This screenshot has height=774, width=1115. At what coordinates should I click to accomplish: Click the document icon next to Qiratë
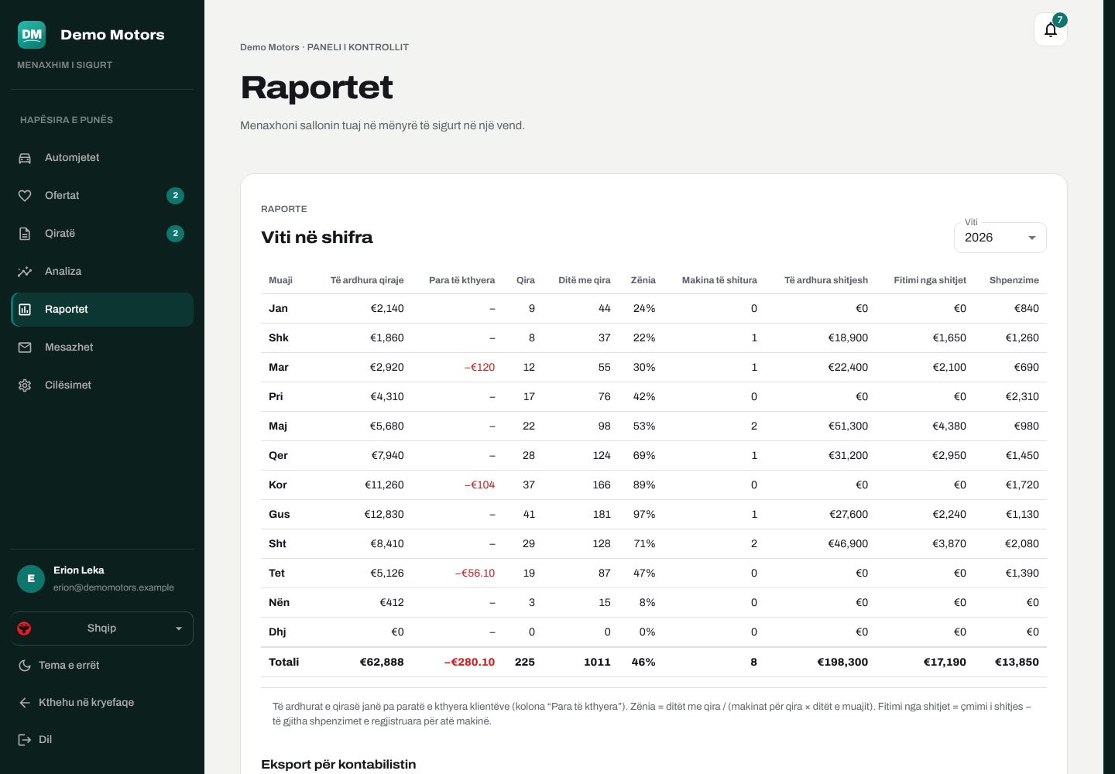coord(25,234)
